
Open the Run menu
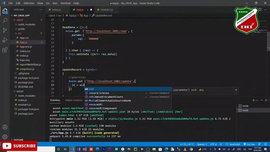55,3
